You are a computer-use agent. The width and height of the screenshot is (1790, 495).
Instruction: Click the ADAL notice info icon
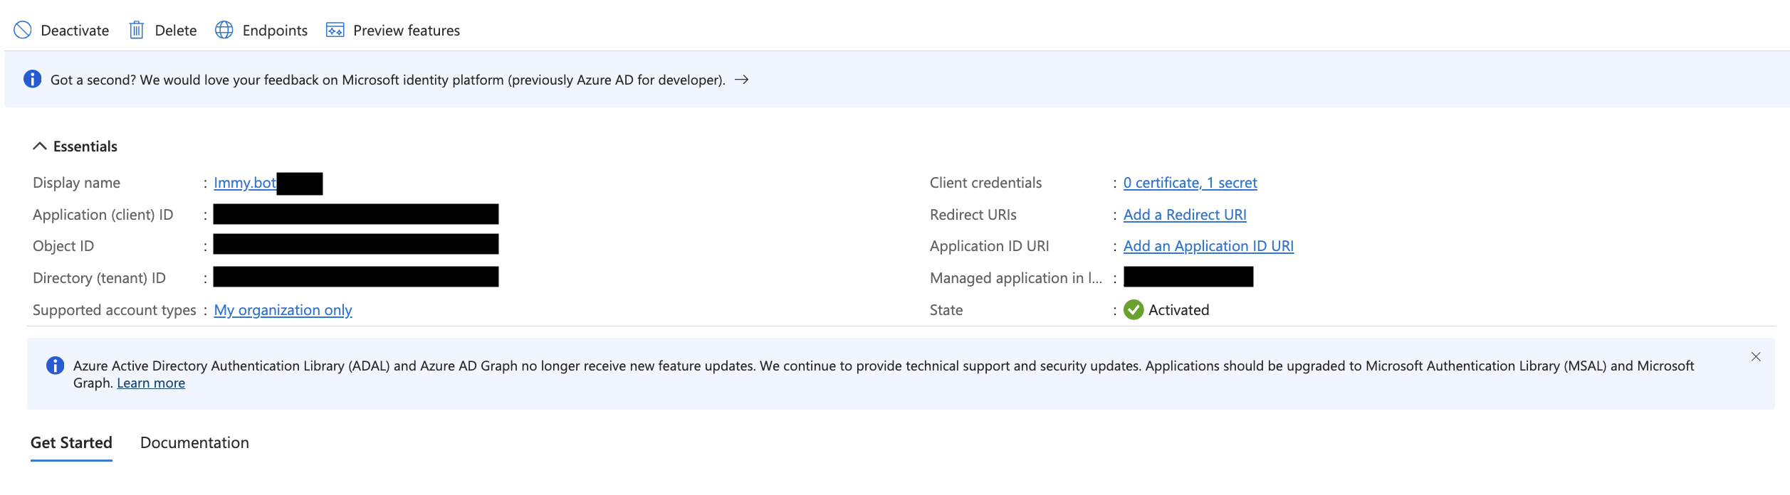tap(55, 365)
